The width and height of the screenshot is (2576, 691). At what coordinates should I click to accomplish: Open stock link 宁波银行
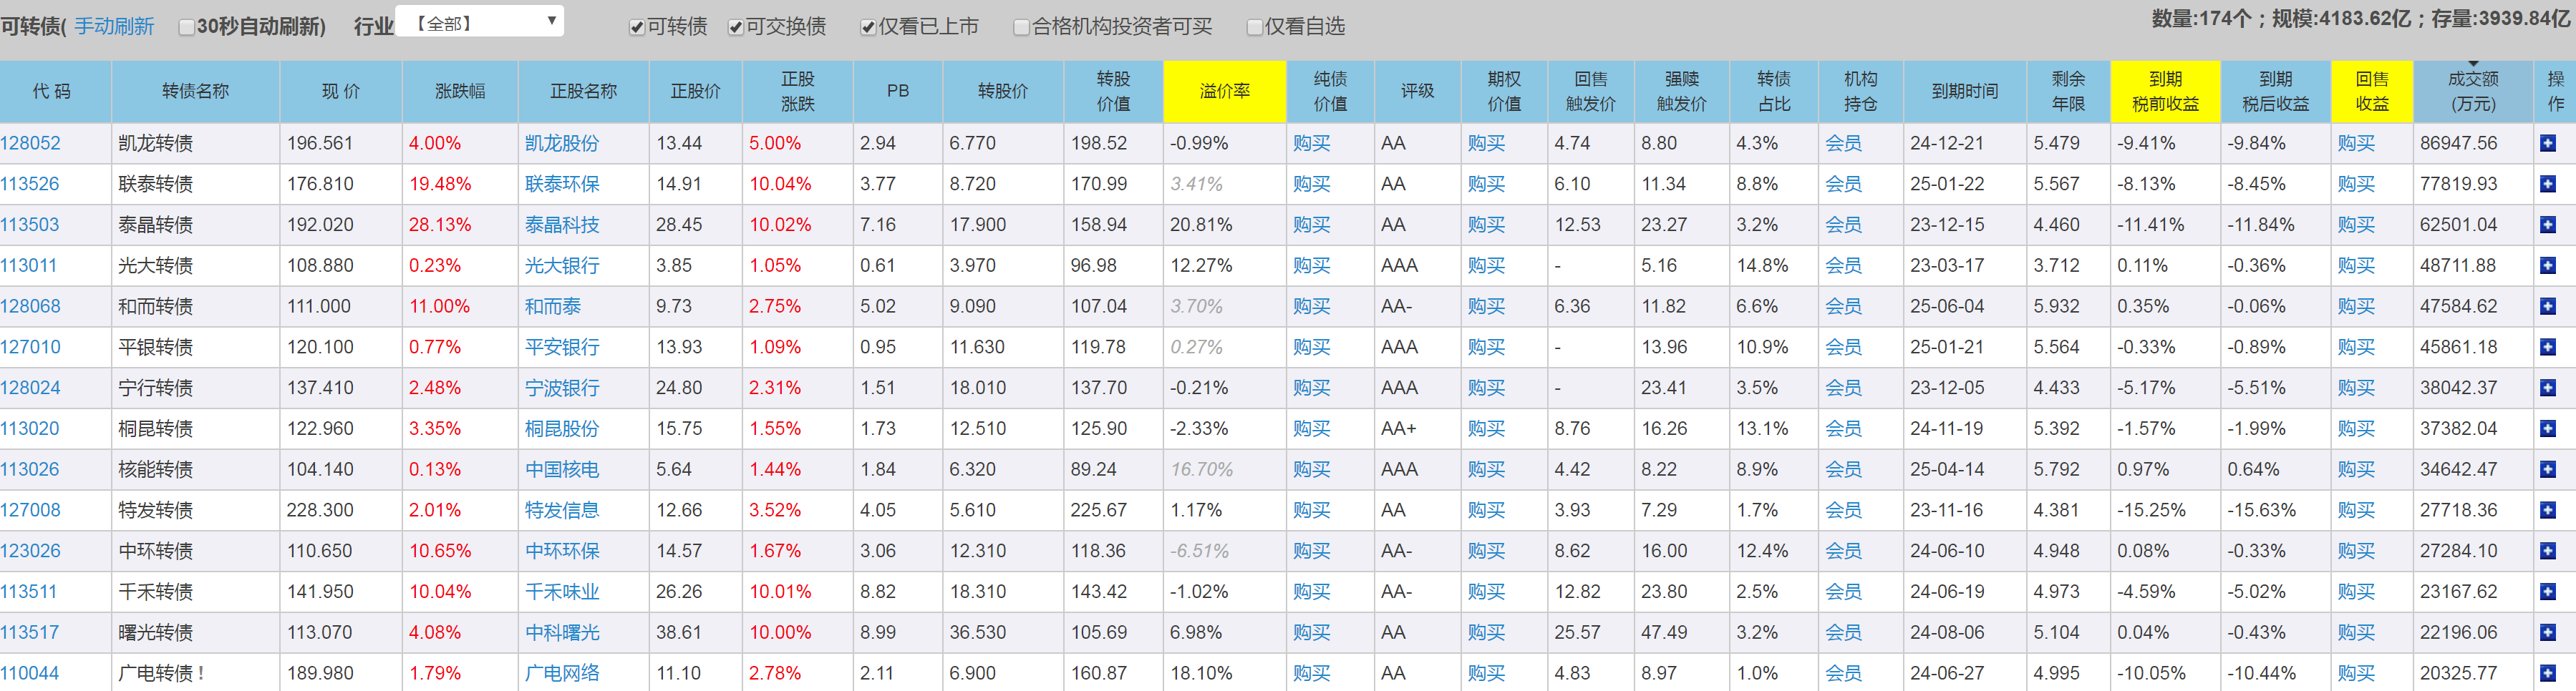pyautogui.click(x=562, y=388)
